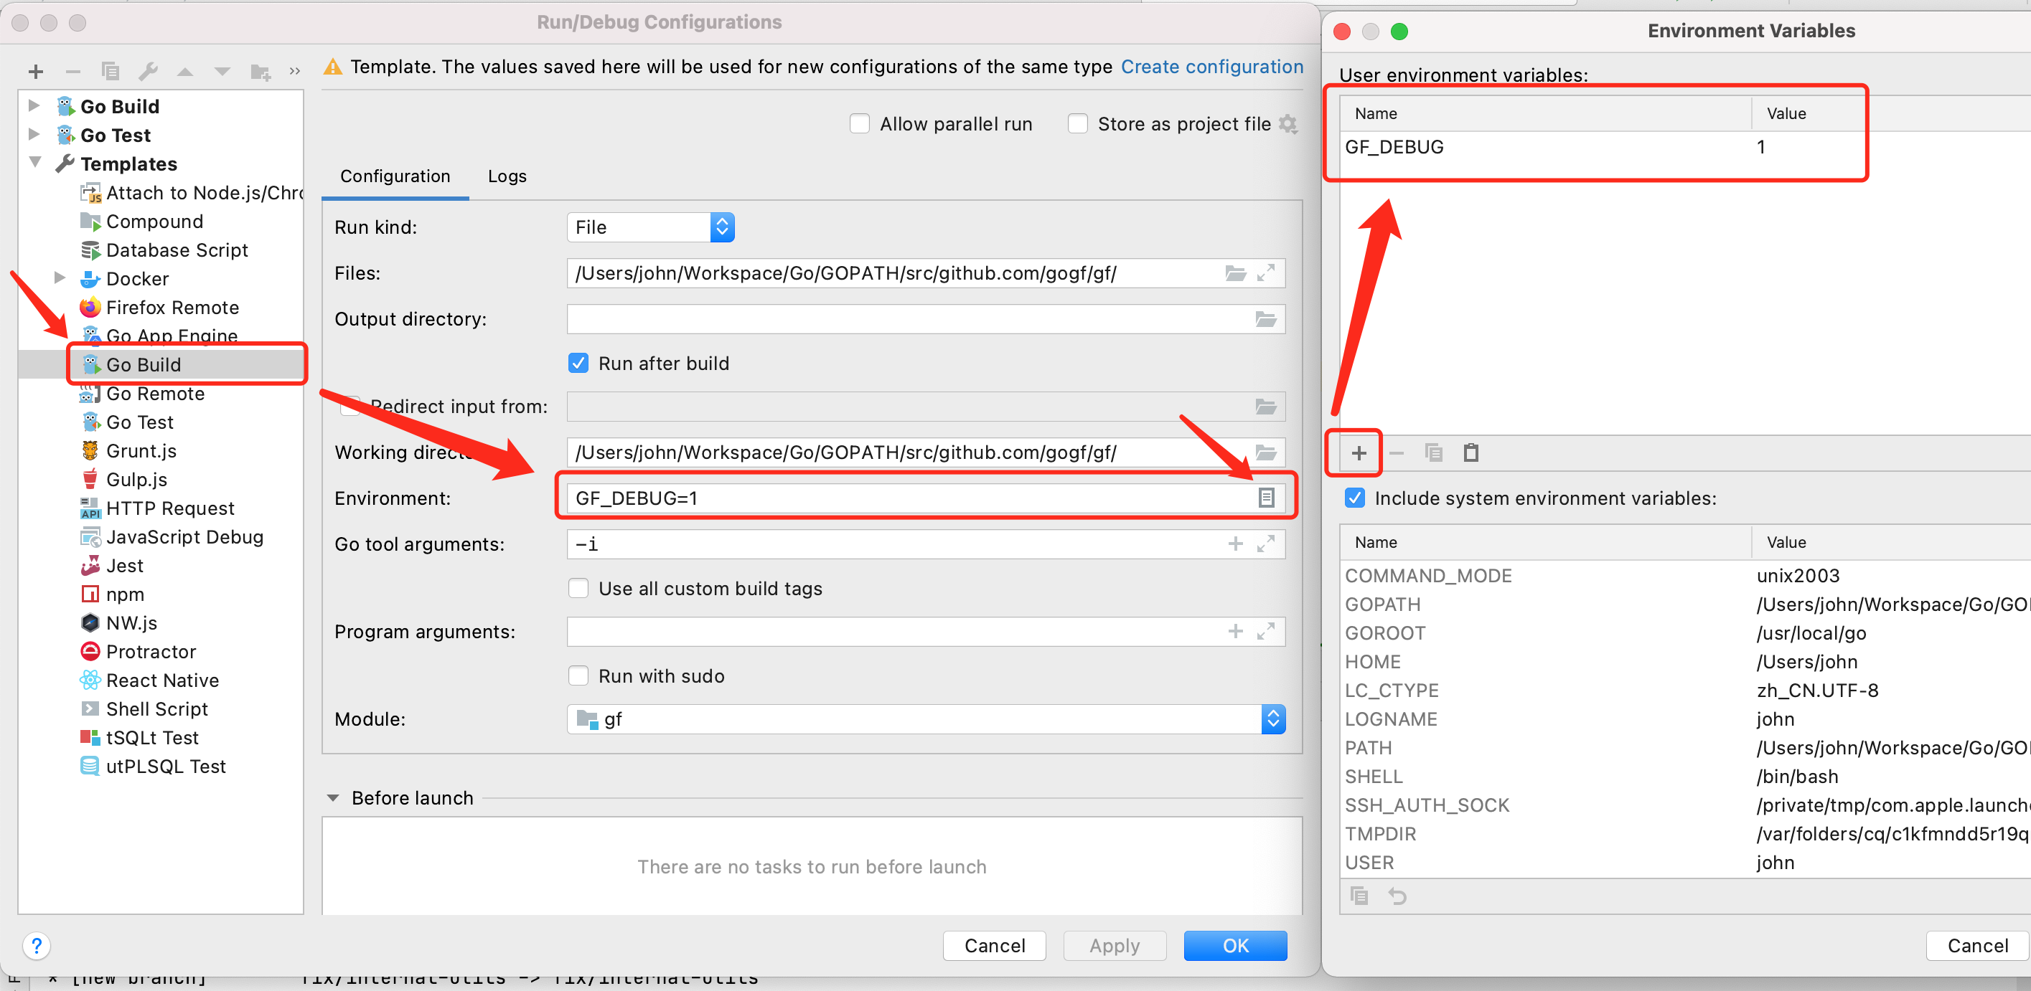Click the help question mark button
The image size is (2031, 991).
tap(37, 944)
